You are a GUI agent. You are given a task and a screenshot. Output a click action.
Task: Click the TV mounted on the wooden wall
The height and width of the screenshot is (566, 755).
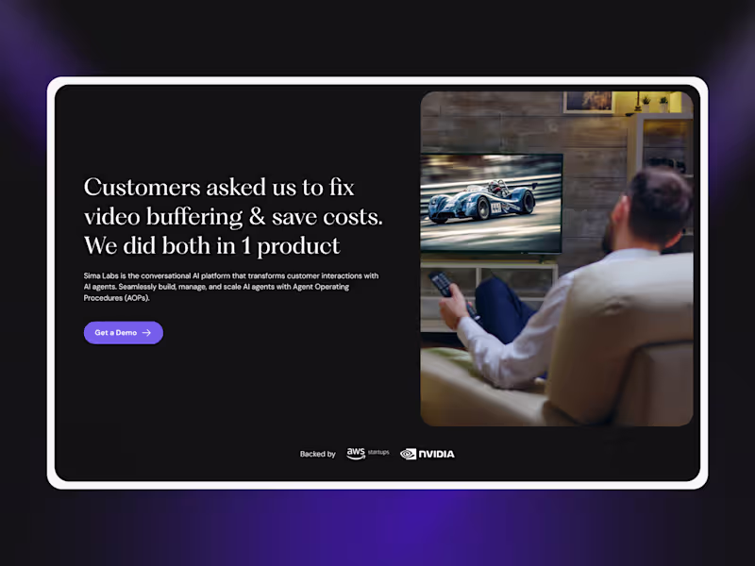pos(491,203)
